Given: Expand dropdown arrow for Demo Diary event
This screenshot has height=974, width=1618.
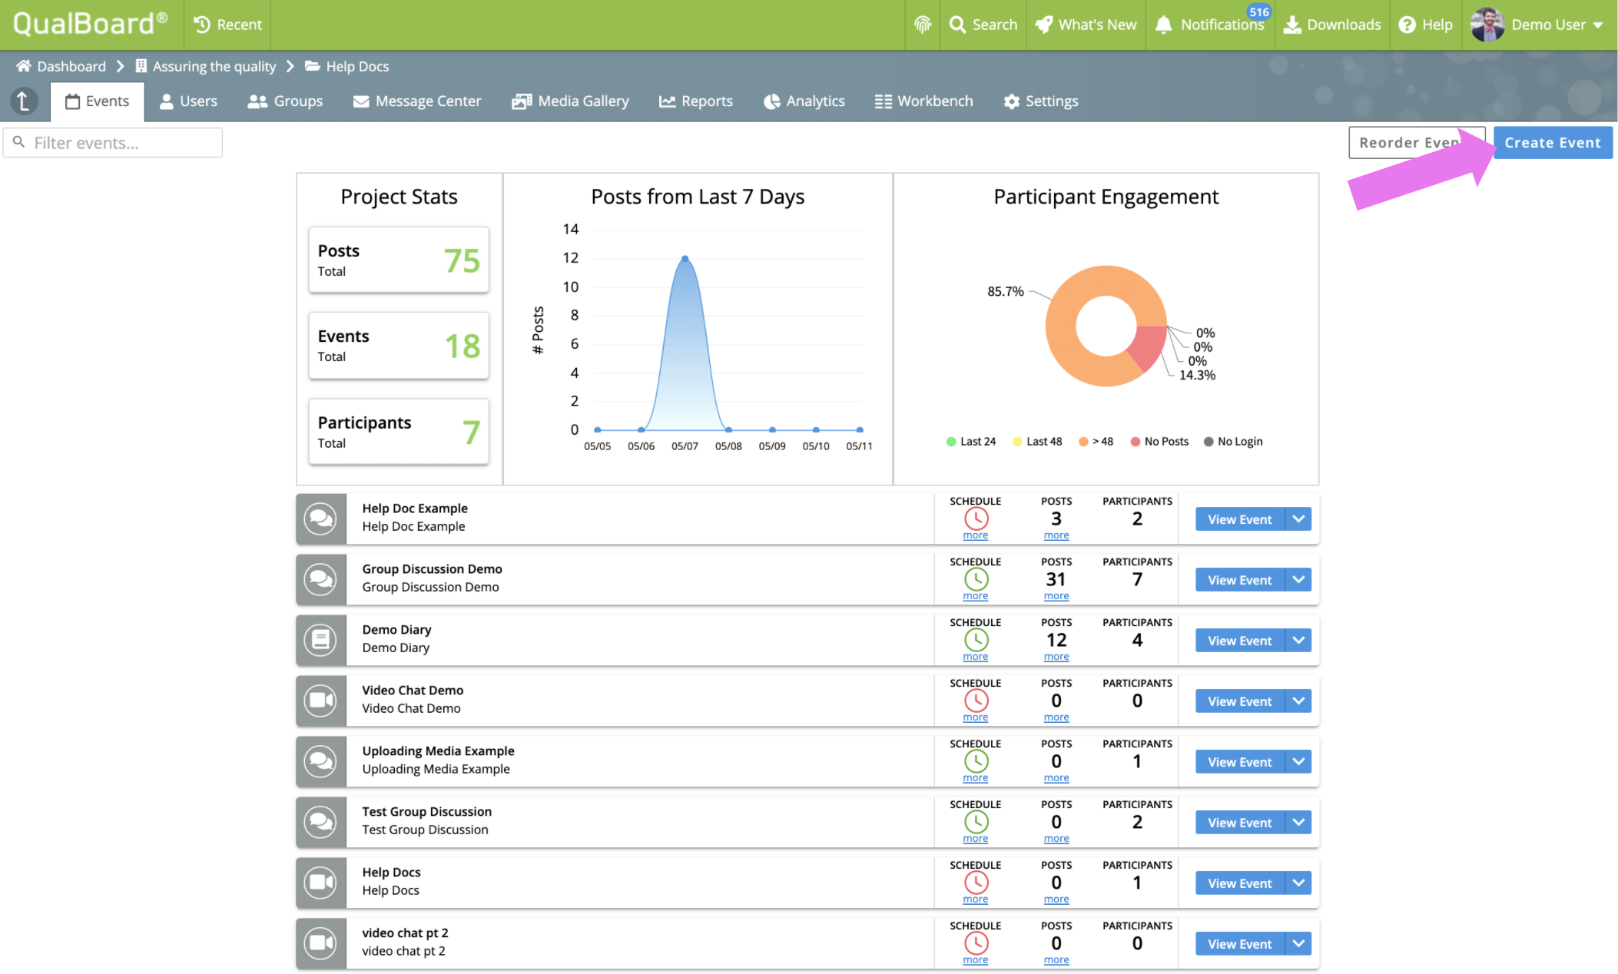Looking at the screenshot, I should pyautogui.click(x=1298, y=640).
